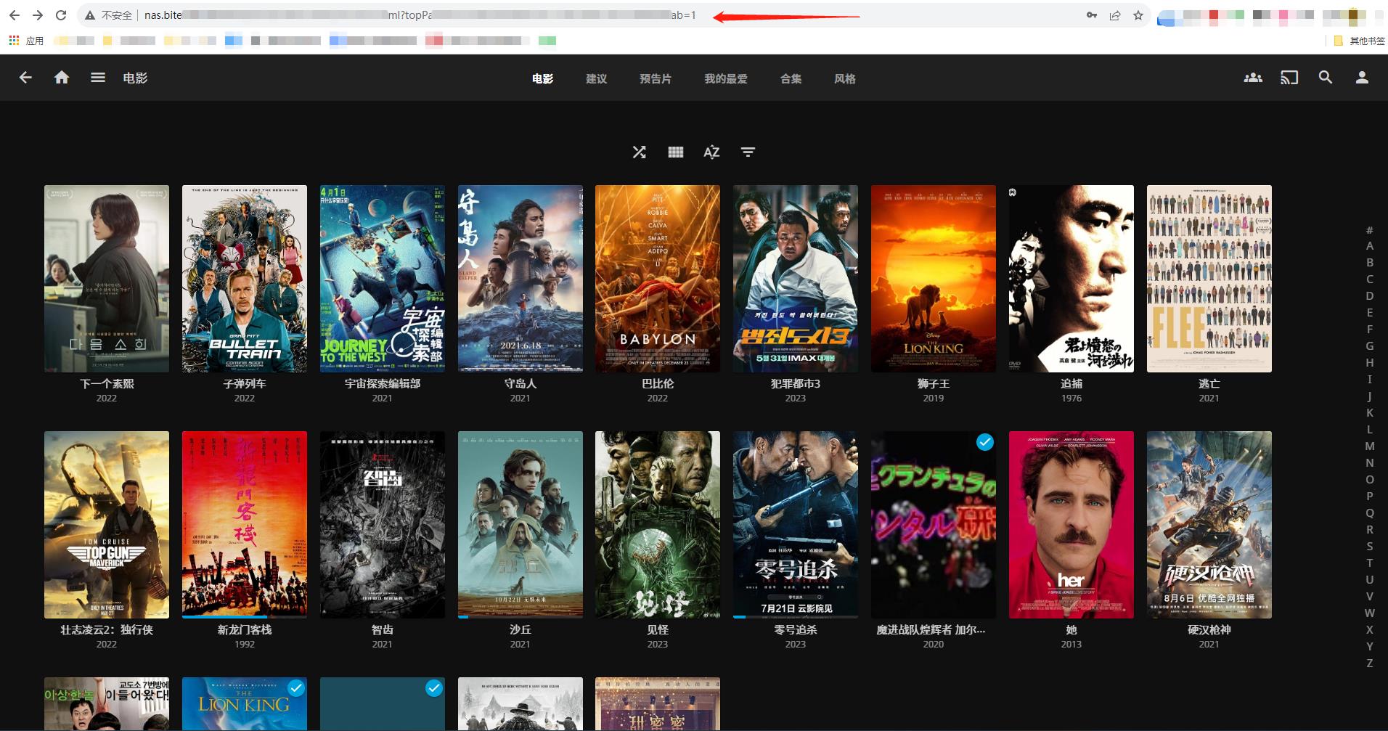This screenshot has width=1388, height=731.
Task: Click the browser forward arrow
Action: tap(38, 15)
